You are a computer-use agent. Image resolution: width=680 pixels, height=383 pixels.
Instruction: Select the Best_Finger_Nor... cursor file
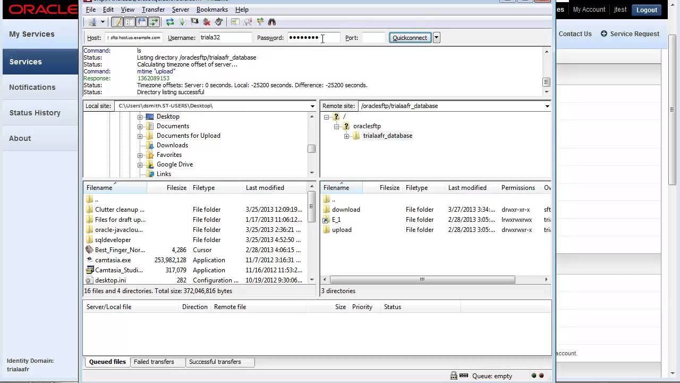[120, 250]
